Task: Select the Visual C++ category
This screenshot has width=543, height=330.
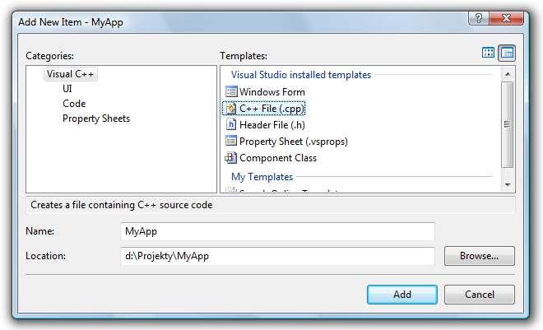Action: pyautogui.click(x=70, y=74)
